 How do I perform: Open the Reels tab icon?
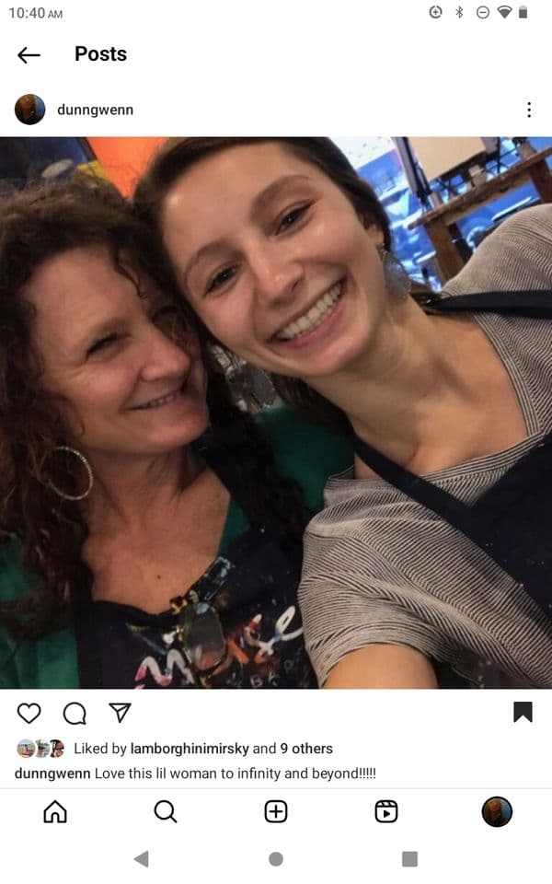click(x=386, y=812)
